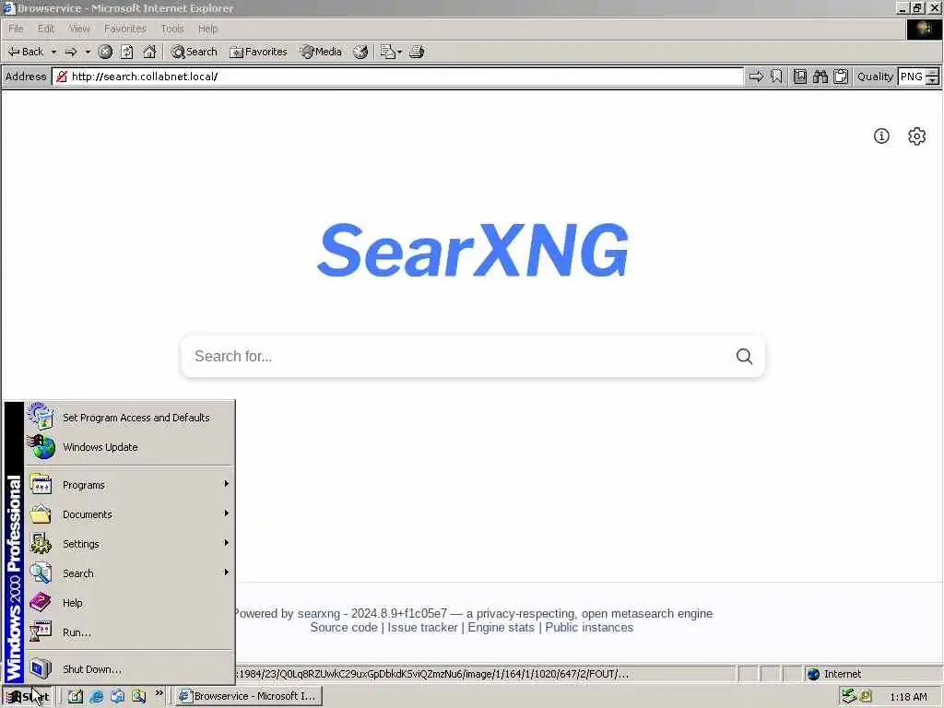
Task: Launch Internet Explorer from quick launch
Action: 96,697
